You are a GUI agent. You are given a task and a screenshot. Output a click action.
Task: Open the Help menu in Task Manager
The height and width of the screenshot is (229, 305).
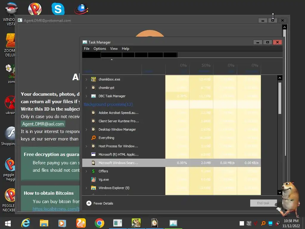click(125, 49)
